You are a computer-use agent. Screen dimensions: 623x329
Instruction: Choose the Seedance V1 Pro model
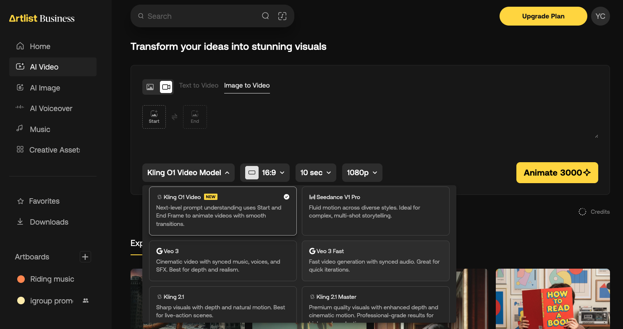[376, 211]
